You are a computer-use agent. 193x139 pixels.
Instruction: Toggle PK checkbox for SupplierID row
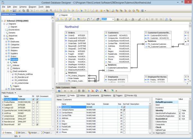(33, 105)
